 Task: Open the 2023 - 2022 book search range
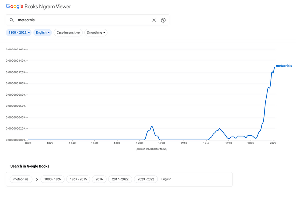(x=146, y=179)
